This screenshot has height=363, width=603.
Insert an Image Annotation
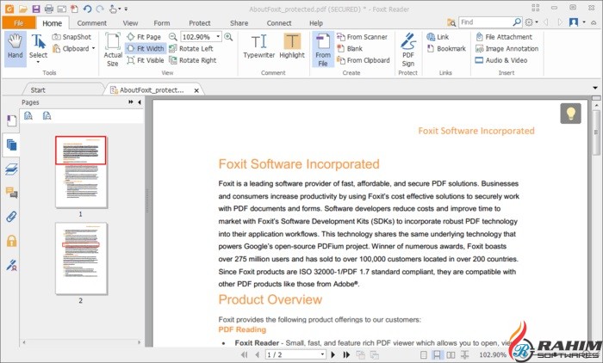coord(507,48)
